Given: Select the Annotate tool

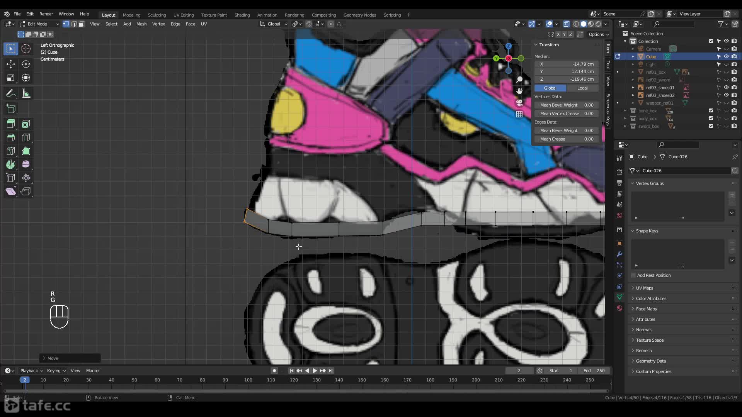Looking at the screenshot, I should point(11,93).
